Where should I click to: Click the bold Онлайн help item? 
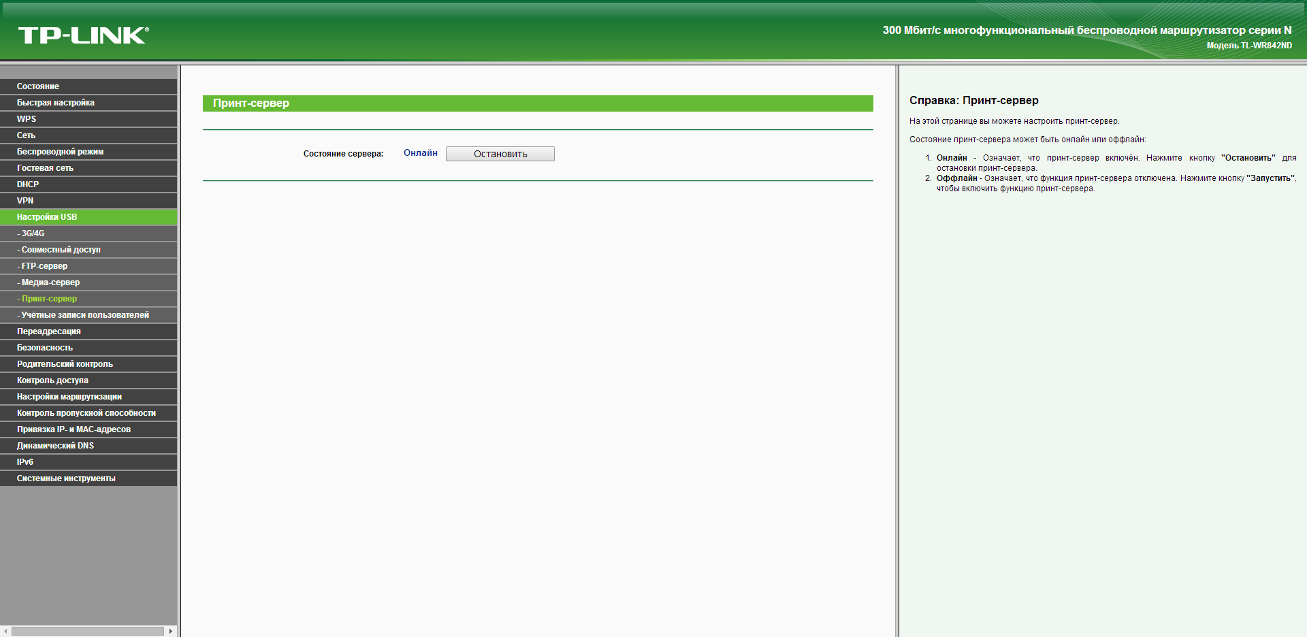pyautogui.click(x=952, y=158)
